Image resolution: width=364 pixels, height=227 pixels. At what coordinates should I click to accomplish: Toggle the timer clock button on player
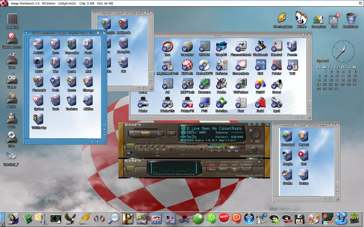point(158,146)
